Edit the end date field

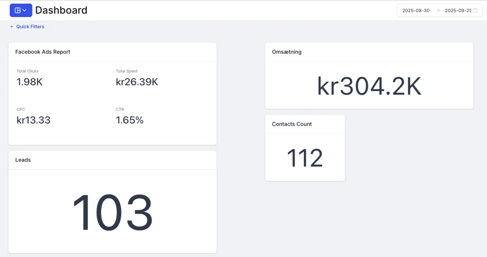457,11
